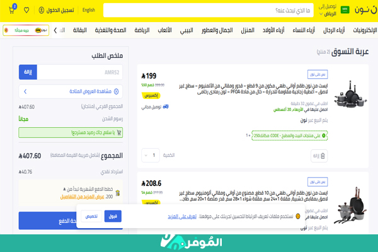
Task: Open the البيبي category
Action: click(x=186, y=30)
